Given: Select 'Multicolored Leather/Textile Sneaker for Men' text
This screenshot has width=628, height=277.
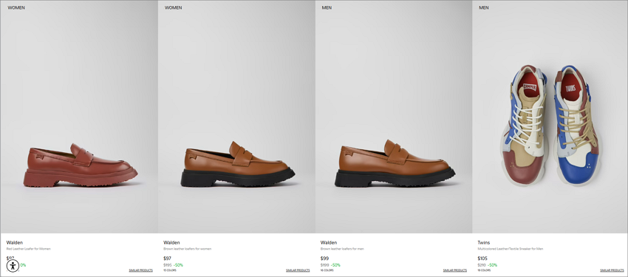Looking at the screenshot, I should click(511, 249).
